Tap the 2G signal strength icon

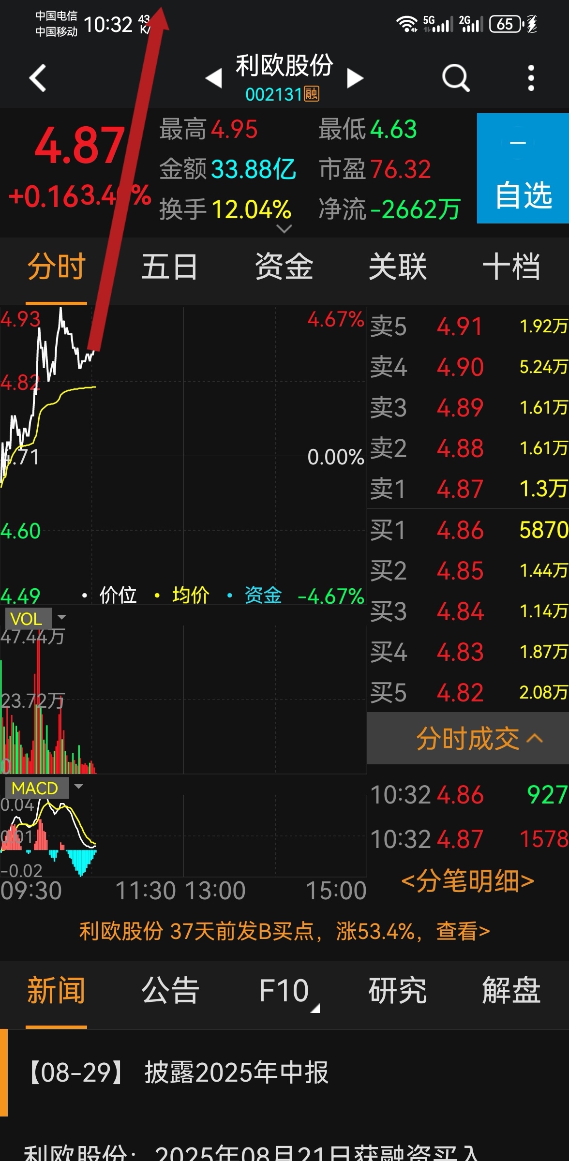(x=471, y=24)
